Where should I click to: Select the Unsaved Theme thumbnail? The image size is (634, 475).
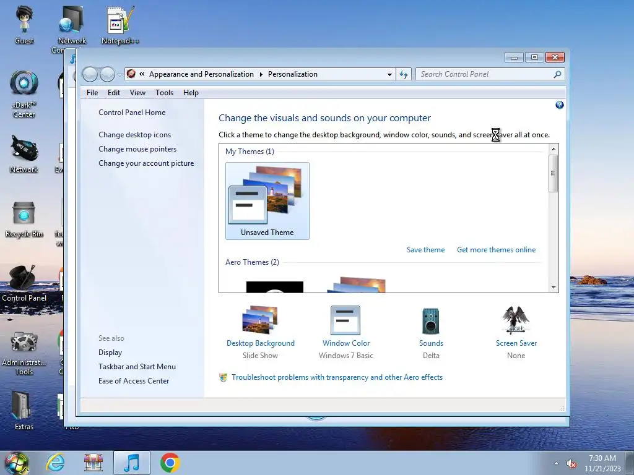coord(267,201)
